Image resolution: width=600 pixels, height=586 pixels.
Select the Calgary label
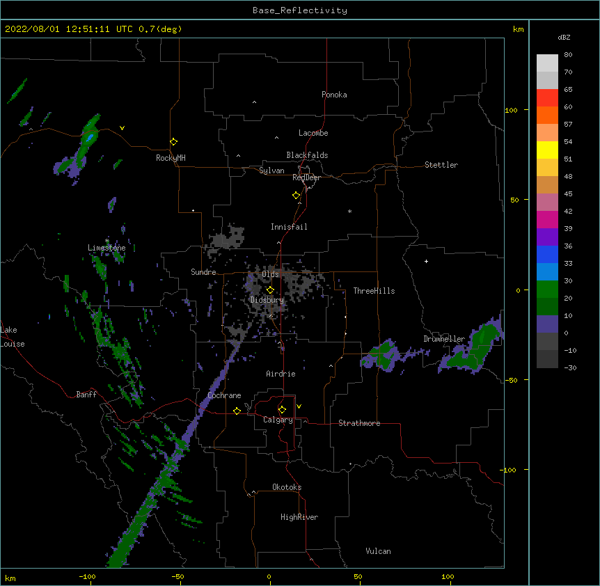pyautogui.click(x=278, y=420)
